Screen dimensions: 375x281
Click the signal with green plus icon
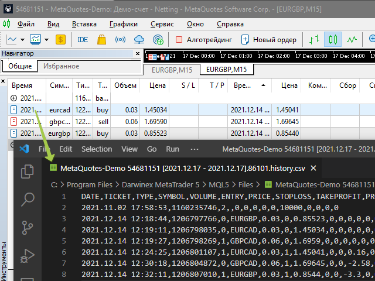click(x=158, y=40)
